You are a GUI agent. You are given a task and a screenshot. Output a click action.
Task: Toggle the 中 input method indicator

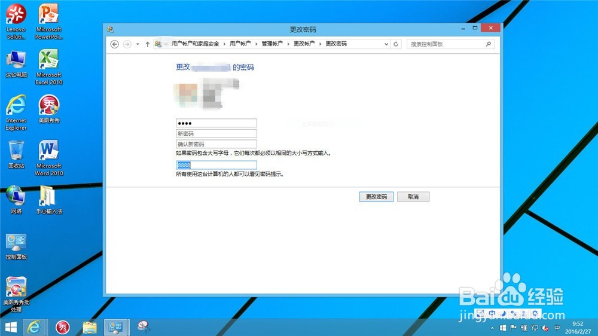click(557, 328)
